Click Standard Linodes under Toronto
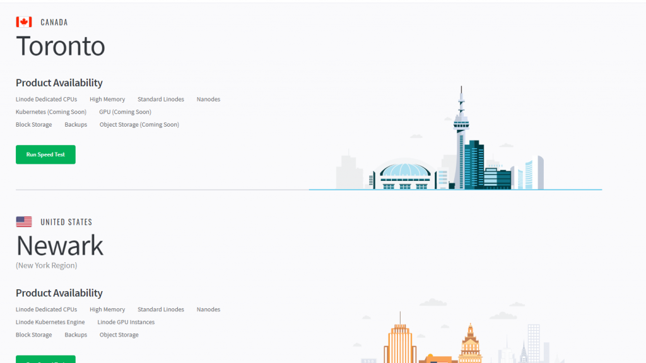Screen dimensions: 646x363 (x=161, y=99)
